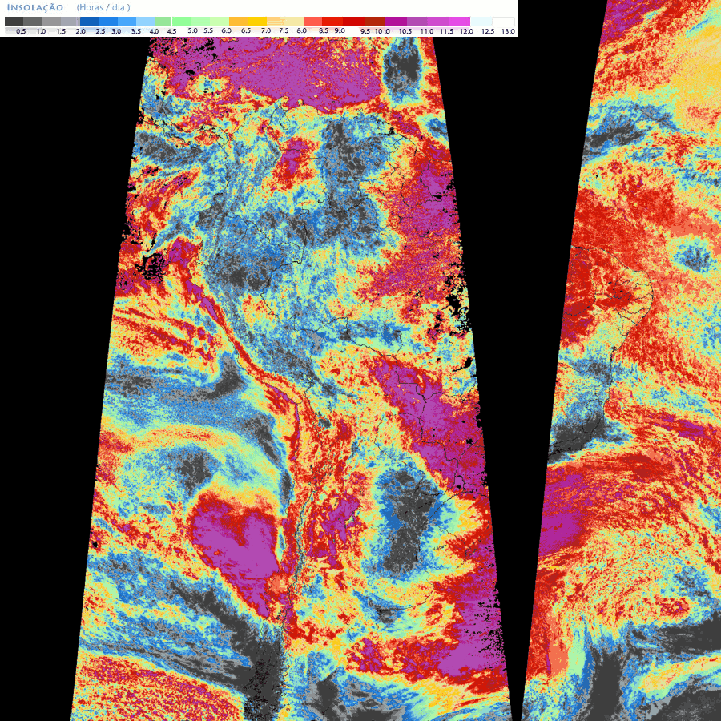Select the '0.5' legend value
This screenshot has height=721, width=721.
pyautogui.click(x=21, y=31)
